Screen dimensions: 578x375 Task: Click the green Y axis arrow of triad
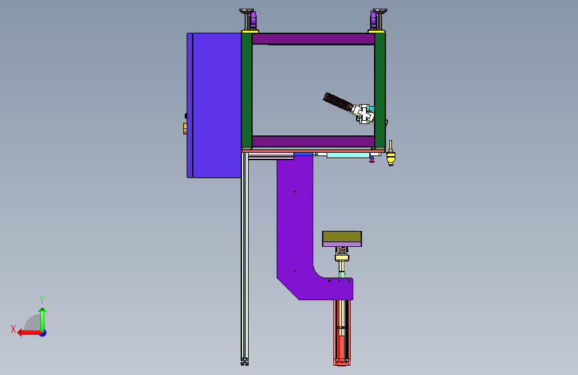tap(43, 319)
